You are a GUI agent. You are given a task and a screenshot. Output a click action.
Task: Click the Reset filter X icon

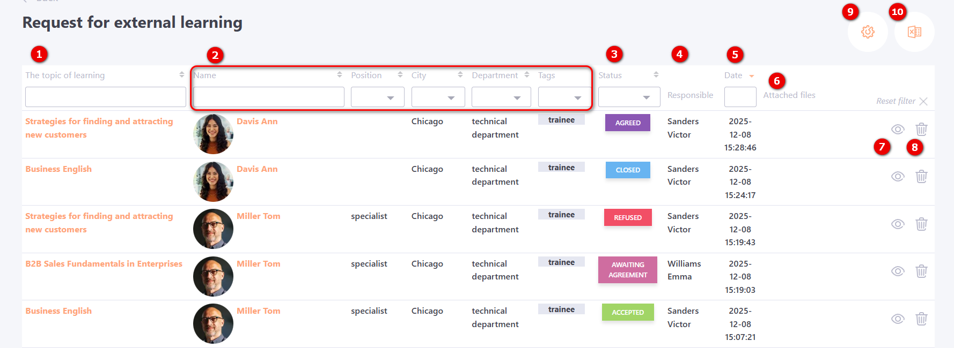pyautogui.click(x=923, y=101)
